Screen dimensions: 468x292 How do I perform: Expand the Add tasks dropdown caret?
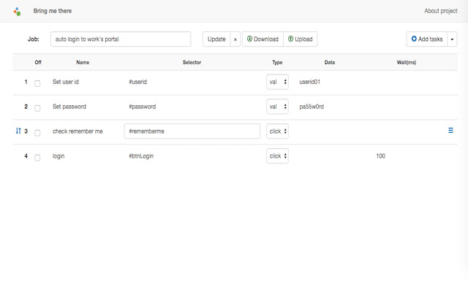pos(452,39)
